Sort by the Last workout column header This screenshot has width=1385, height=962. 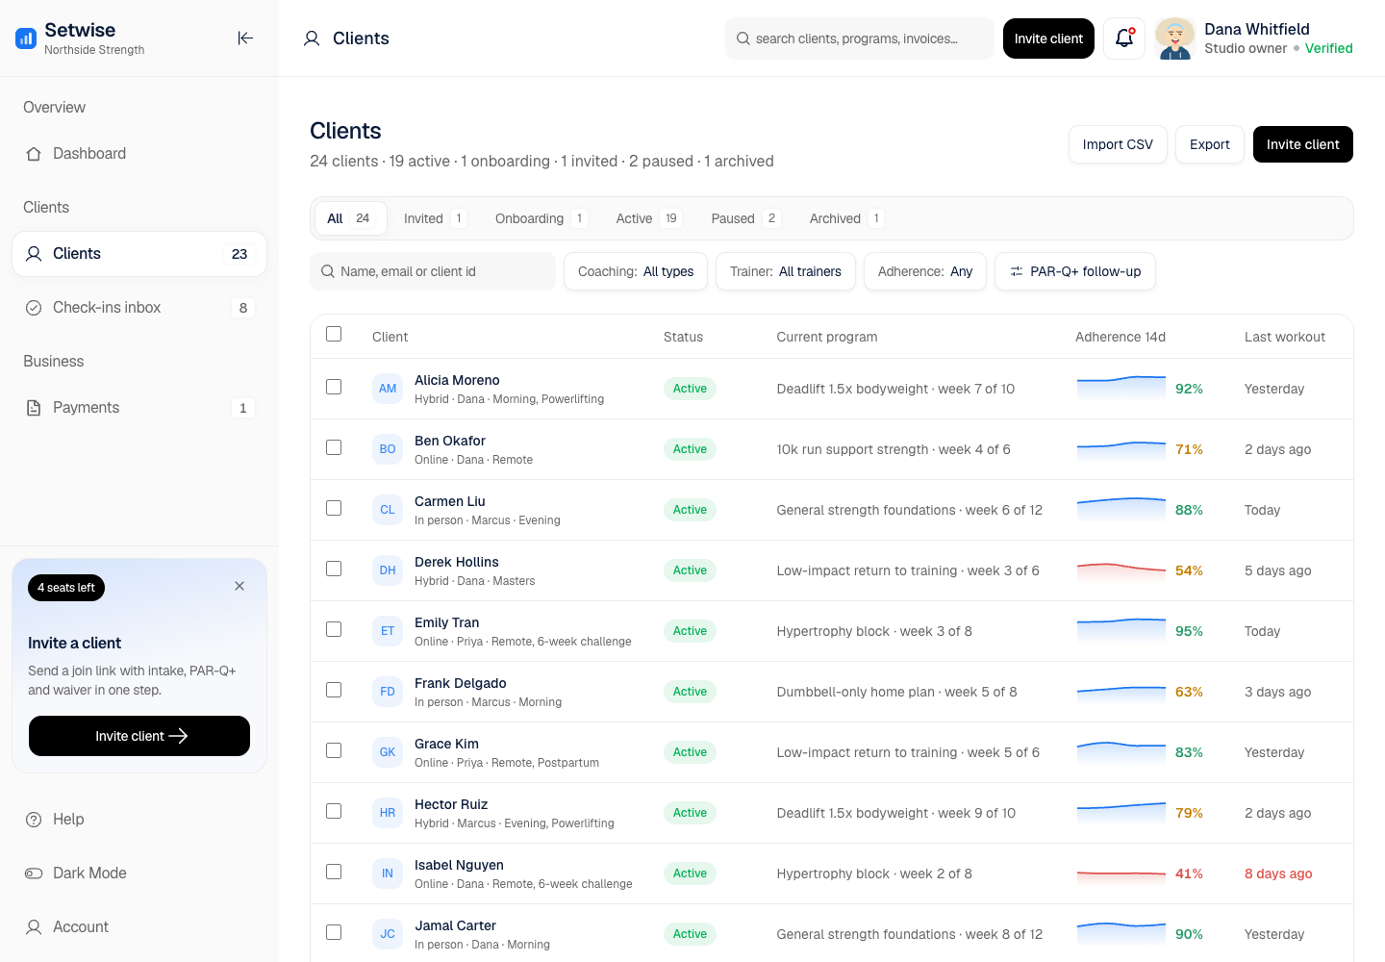point(1284,337)
